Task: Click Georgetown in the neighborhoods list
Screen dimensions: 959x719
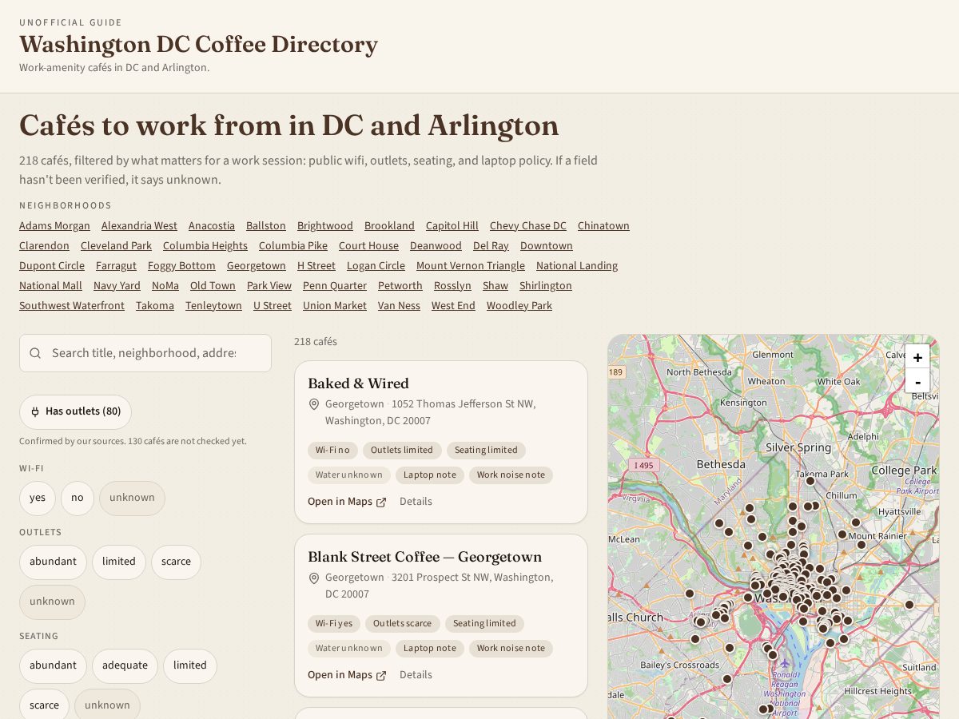Action: (x=257, y=266)
